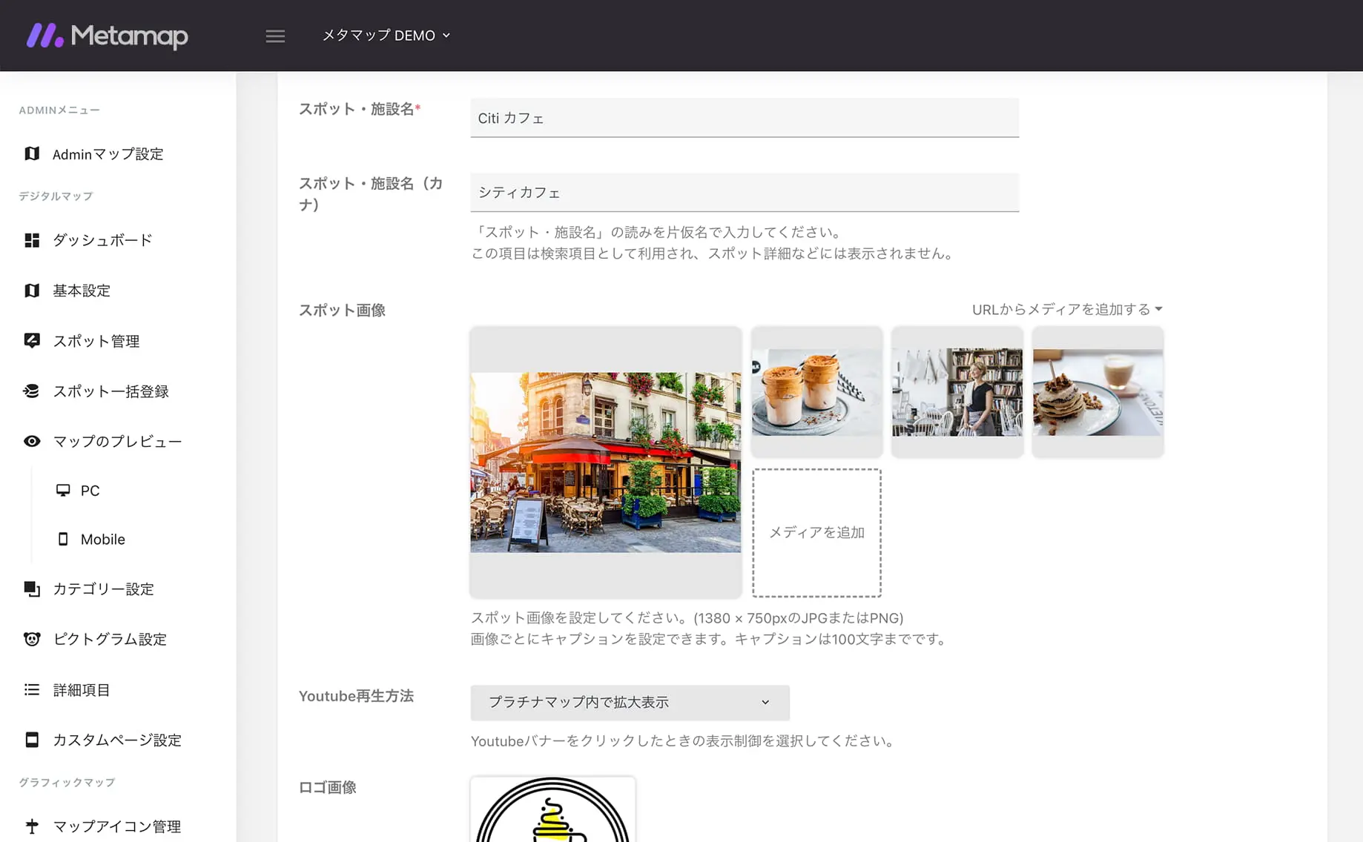This screenshot has height=842, width=1363.
Task: Click the eye icon for マップのプレビュー
Action: point(32,442)
